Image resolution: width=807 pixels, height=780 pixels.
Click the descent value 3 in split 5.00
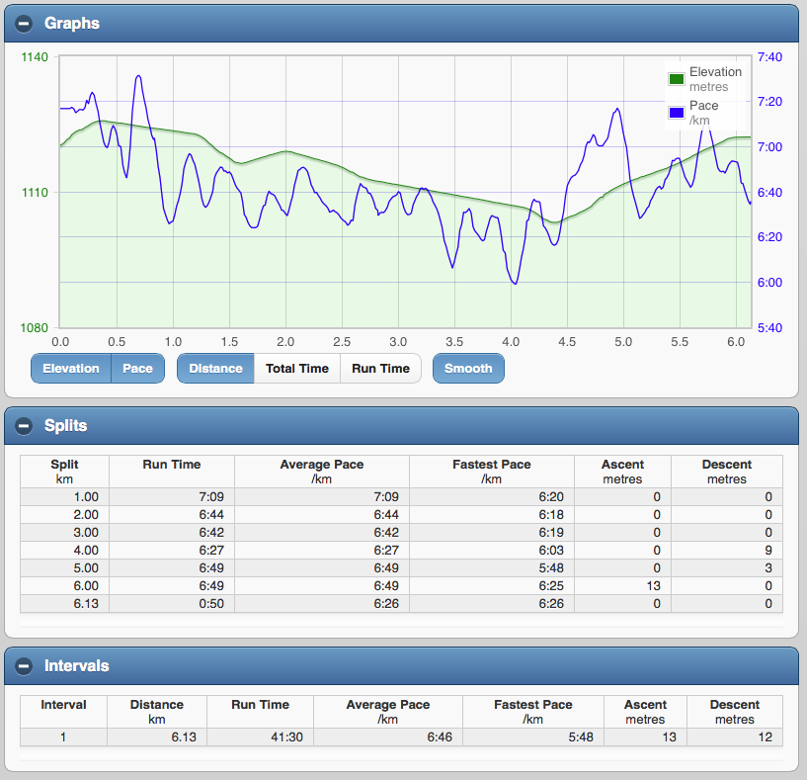pos(768,568)
